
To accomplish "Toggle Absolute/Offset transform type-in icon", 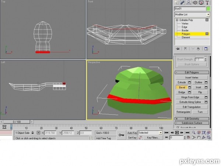I will pyautogui.click(x=38, y=133).
